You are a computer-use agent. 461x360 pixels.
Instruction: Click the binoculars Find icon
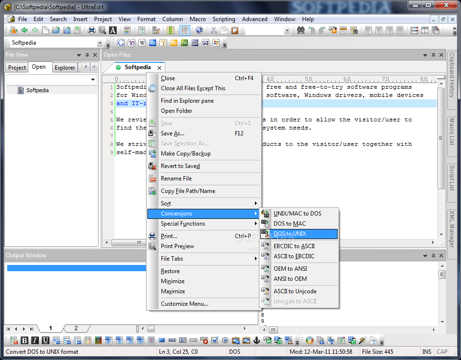pos(301,30)
